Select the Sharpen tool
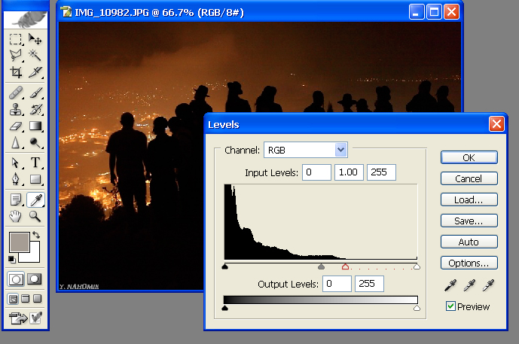The width and height of the screenshot is (519, 344). [16, 143]
